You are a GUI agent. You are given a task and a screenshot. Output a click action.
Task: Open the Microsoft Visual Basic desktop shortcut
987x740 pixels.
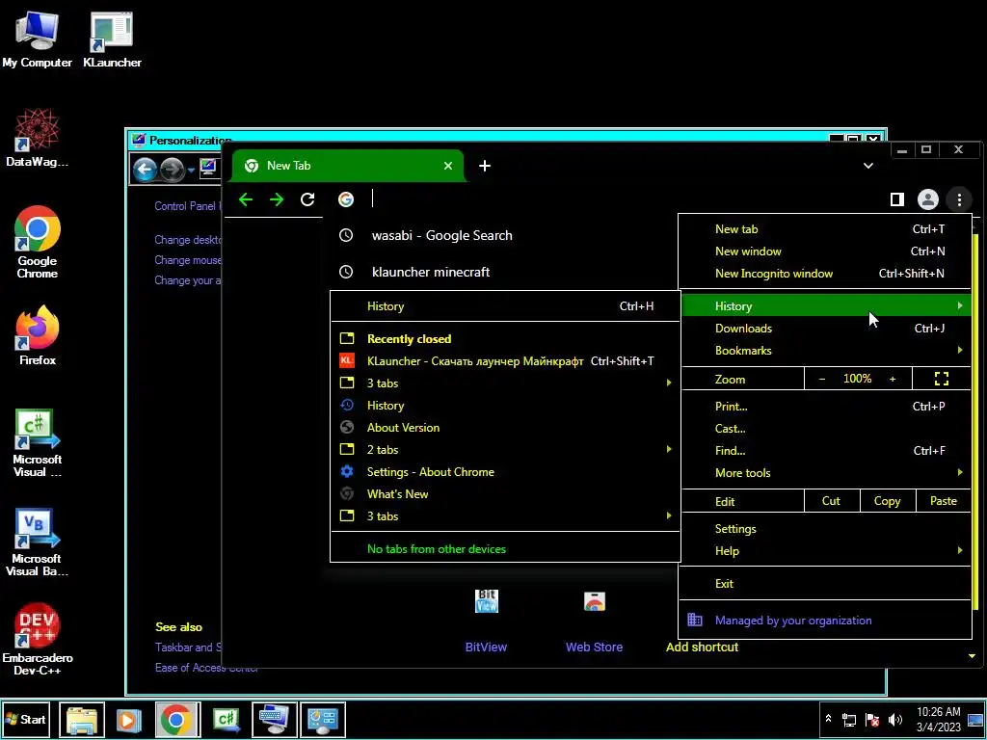[x=37, y=542]
